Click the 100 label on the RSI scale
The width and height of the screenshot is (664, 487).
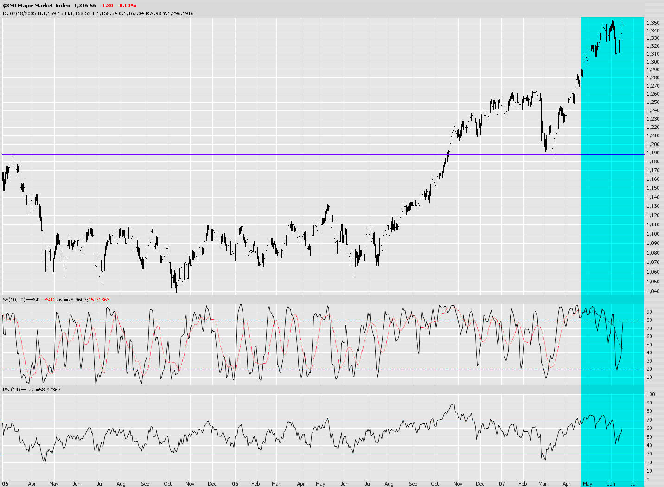point(651,394)
